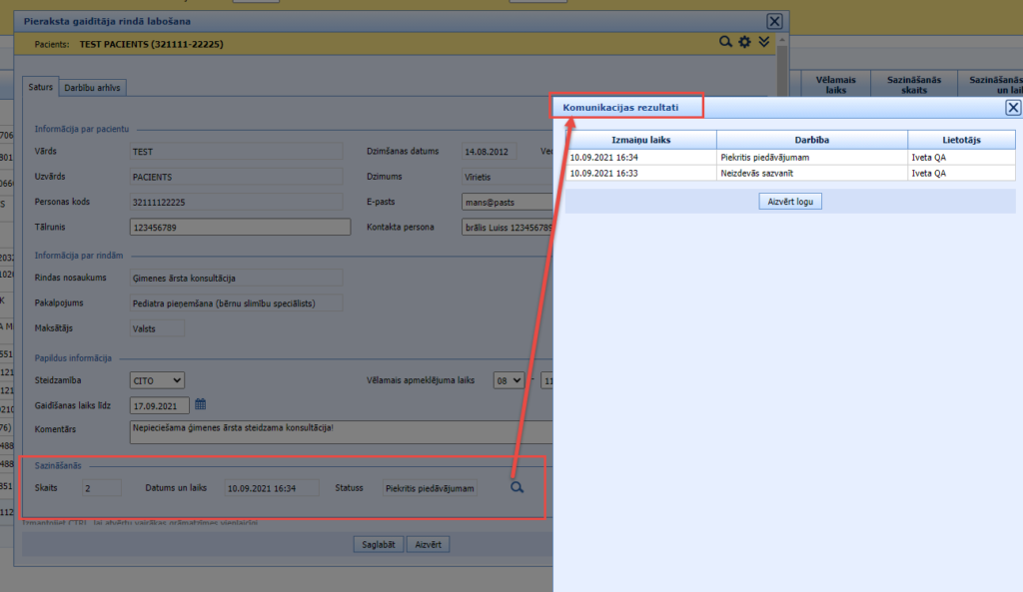Viewport: 1023px width, 592px height.
Task: Click the Komentārs text area
Action: pos(340,431)
